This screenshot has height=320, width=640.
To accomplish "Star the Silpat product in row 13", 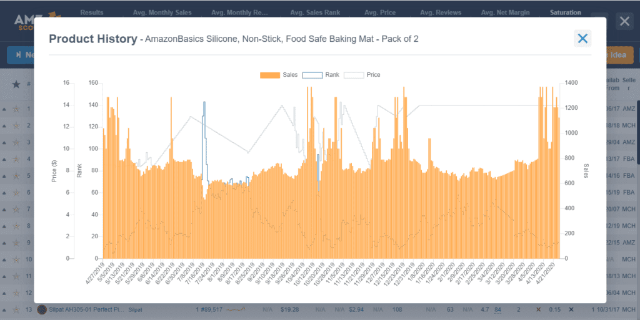I will pyautogui.click(x=16, y=310).
